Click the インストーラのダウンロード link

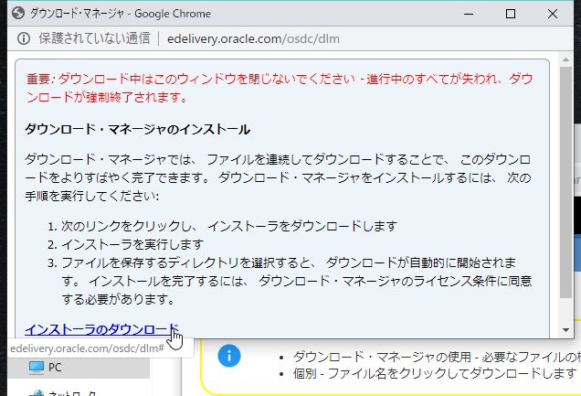102,329
